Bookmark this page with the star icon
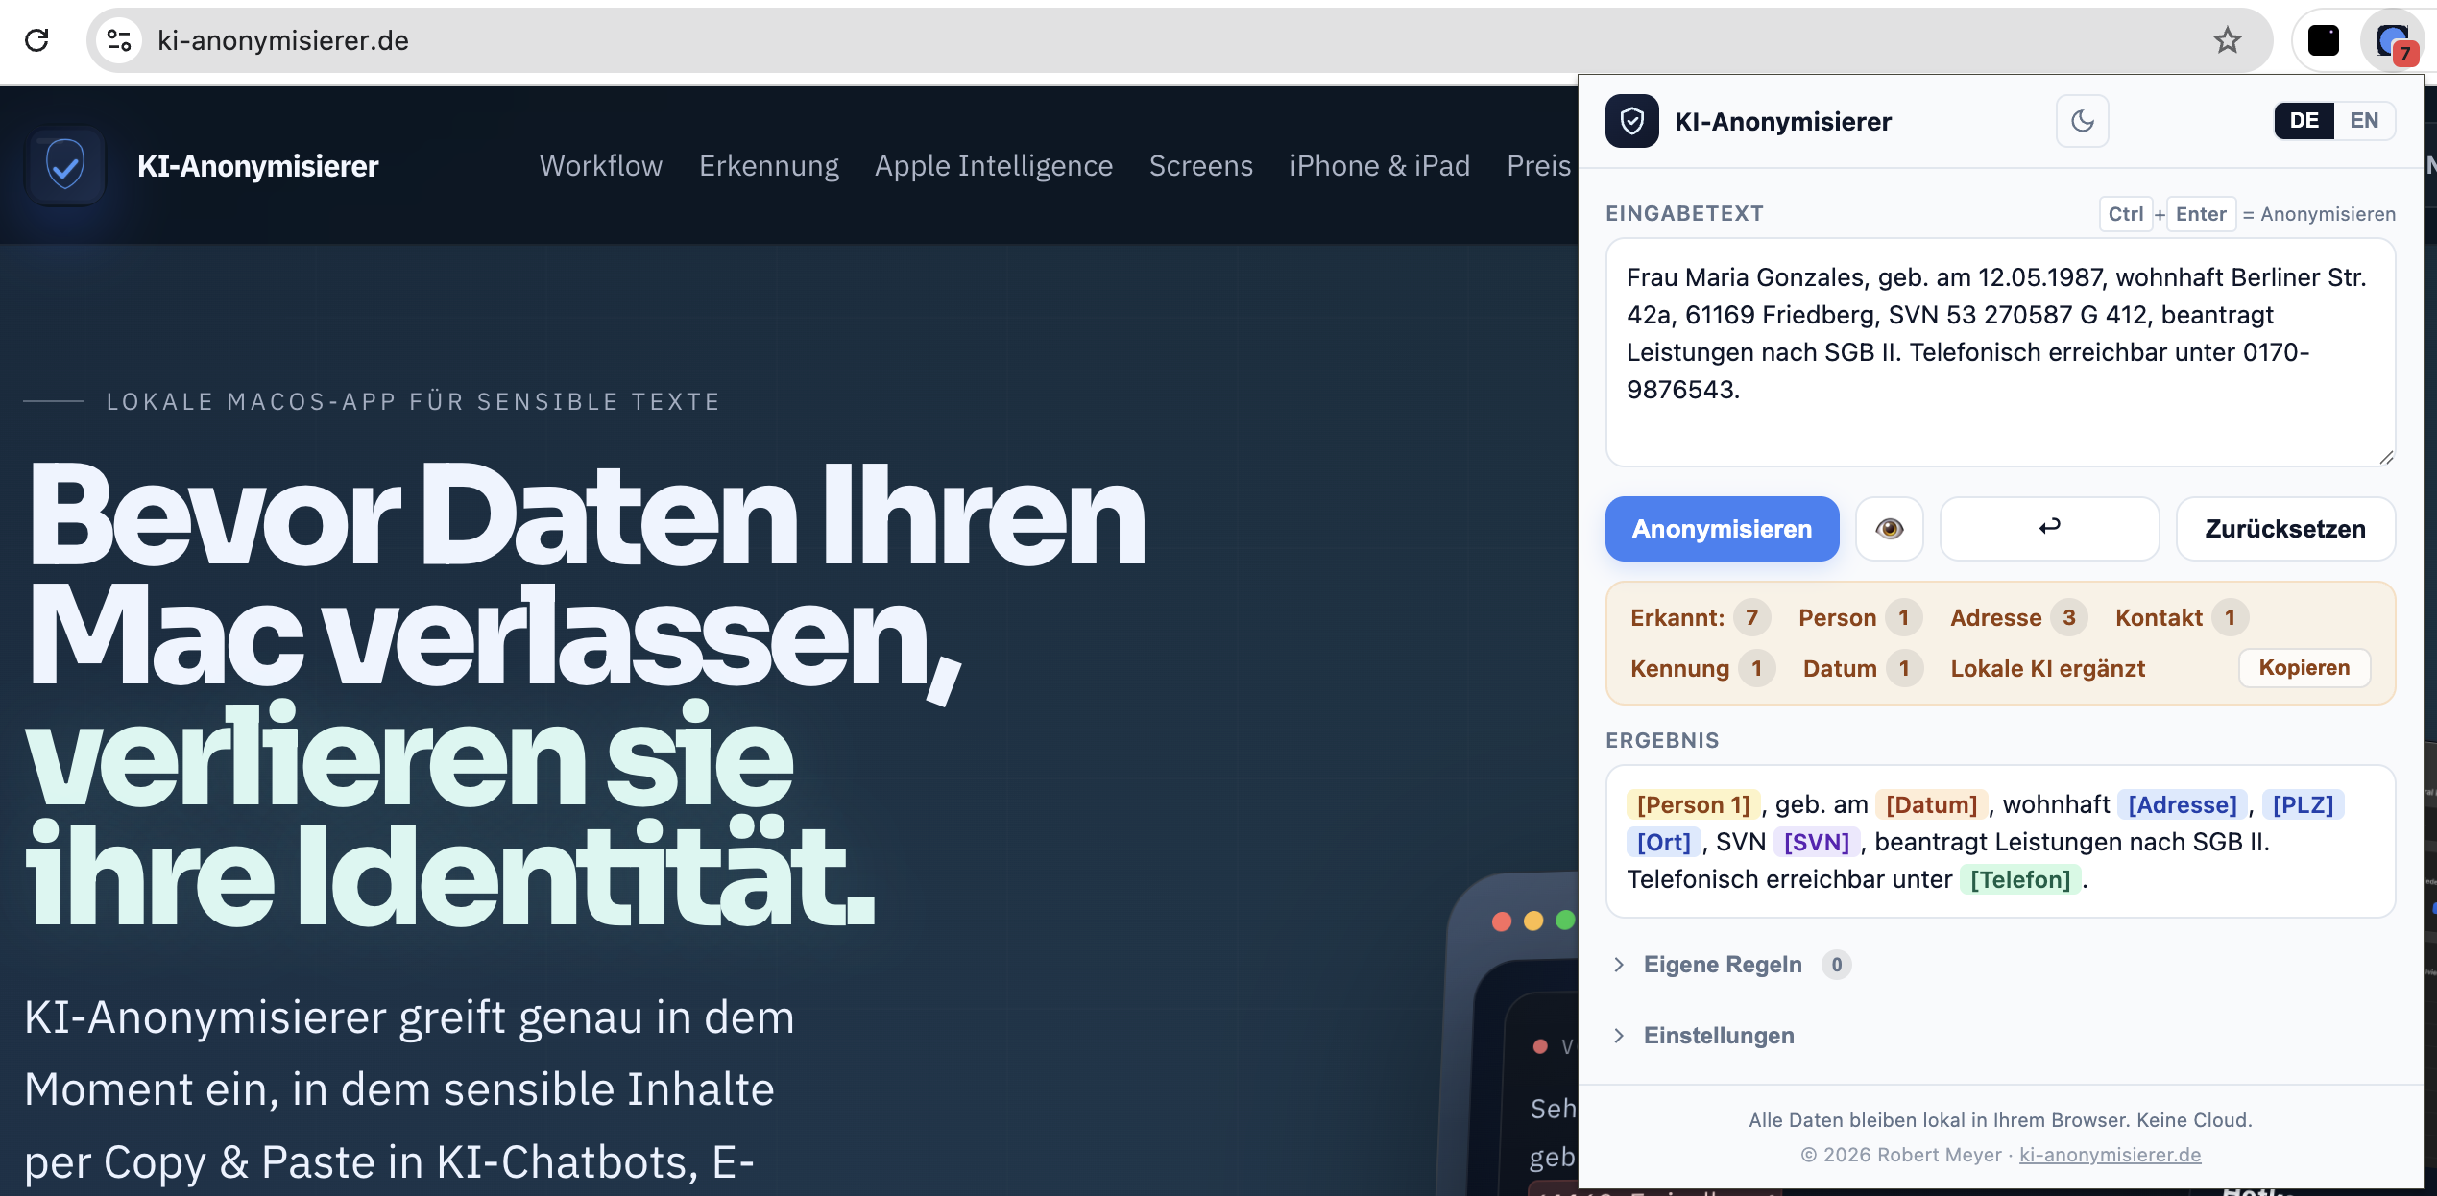Image resolution: width=2437 pixels, height=1196 pixels. coord(2228,40)
